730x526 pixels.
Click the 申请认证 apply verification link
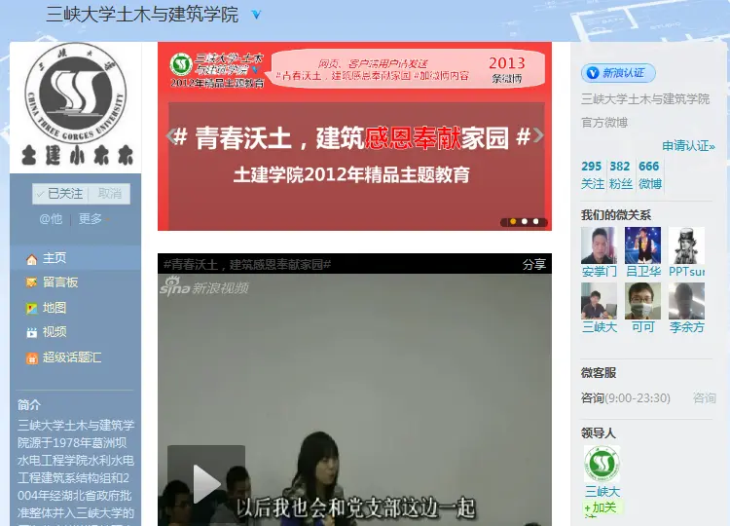click(x=688, y=146)
